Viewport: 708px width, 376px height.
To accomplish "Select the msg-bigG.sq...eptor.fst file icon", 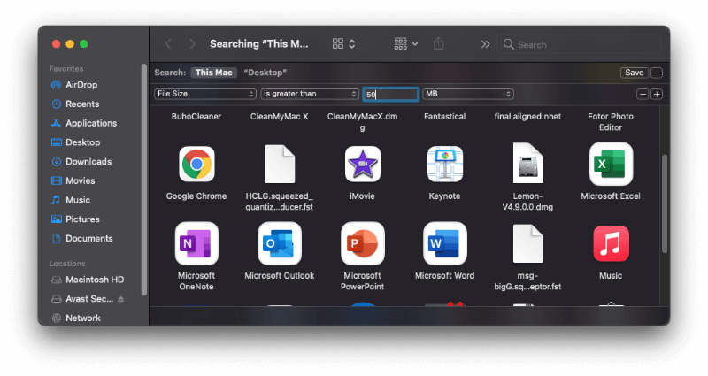I will [x=527, y=244].
